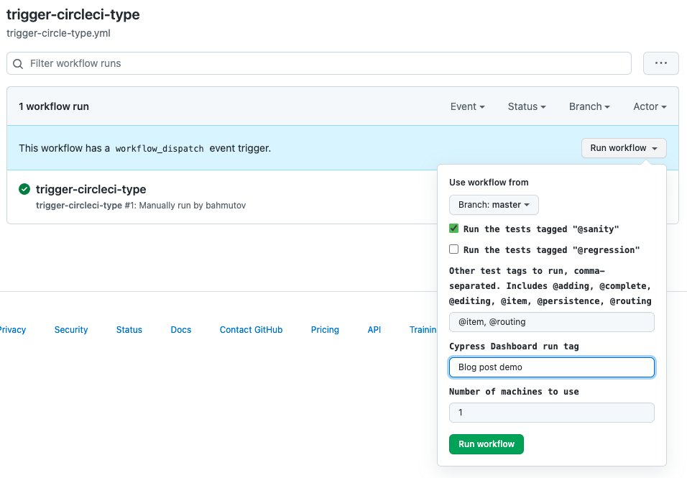The width and height of the screenshot is (687, 478).
Task: Open the Event filter dropdown
Action: (467, 106)
